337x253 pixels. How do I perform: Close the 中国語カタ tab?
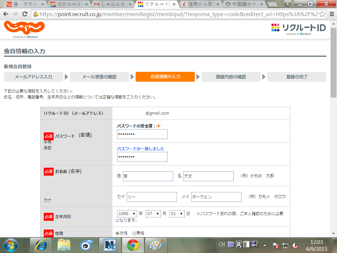(262, 4)
